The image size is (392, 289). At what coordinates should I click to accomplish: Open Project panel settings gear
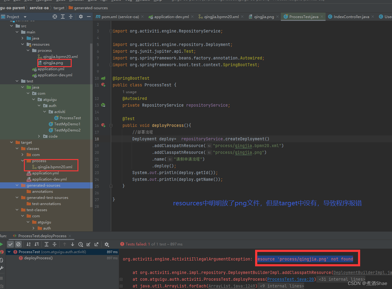(81, 17)
